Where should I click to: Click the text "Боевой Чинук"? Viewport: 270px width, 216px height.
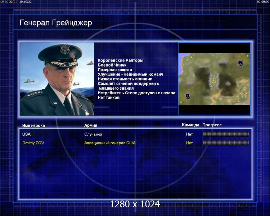point(112,65)
